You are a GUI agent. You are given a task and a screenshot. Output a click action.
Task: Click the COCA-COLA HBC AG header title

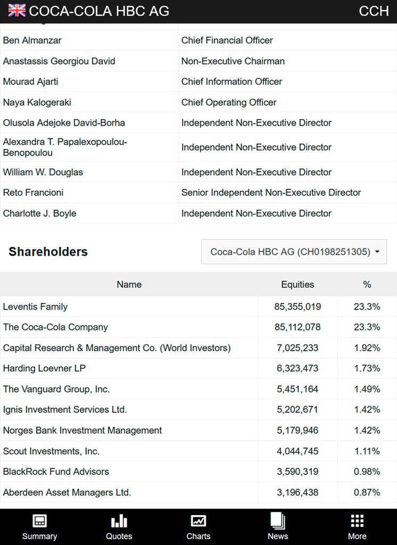coord(99,11)
